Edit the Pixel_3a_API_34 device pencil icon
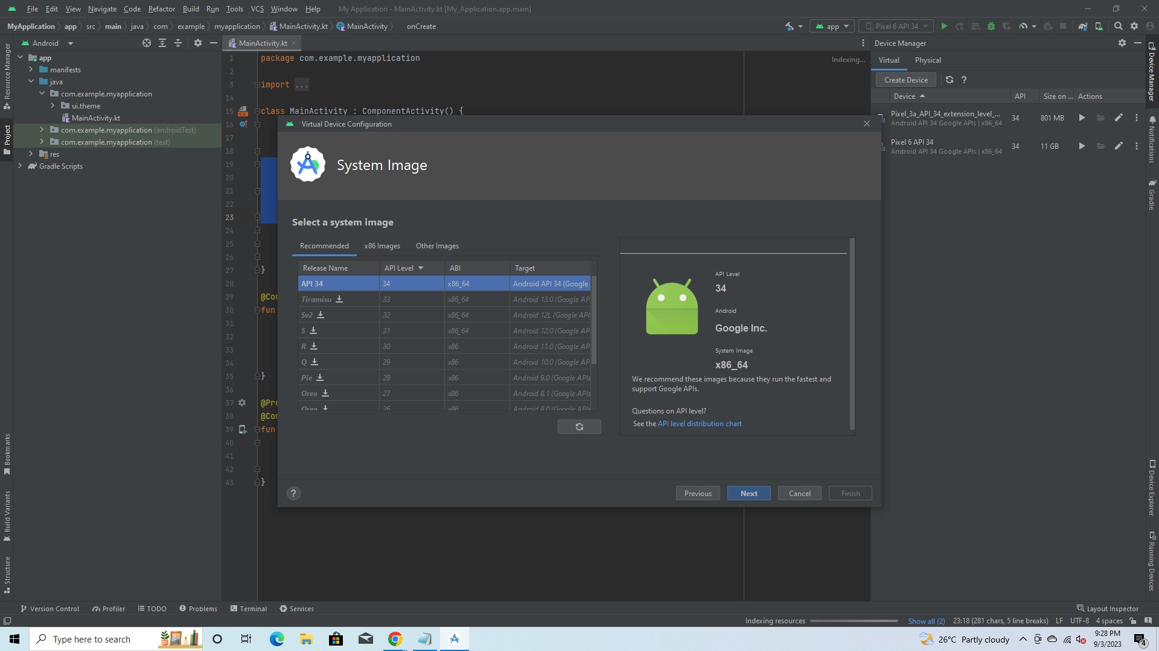The height and width of the screenshot is (651, 1159). point(1119,118)
